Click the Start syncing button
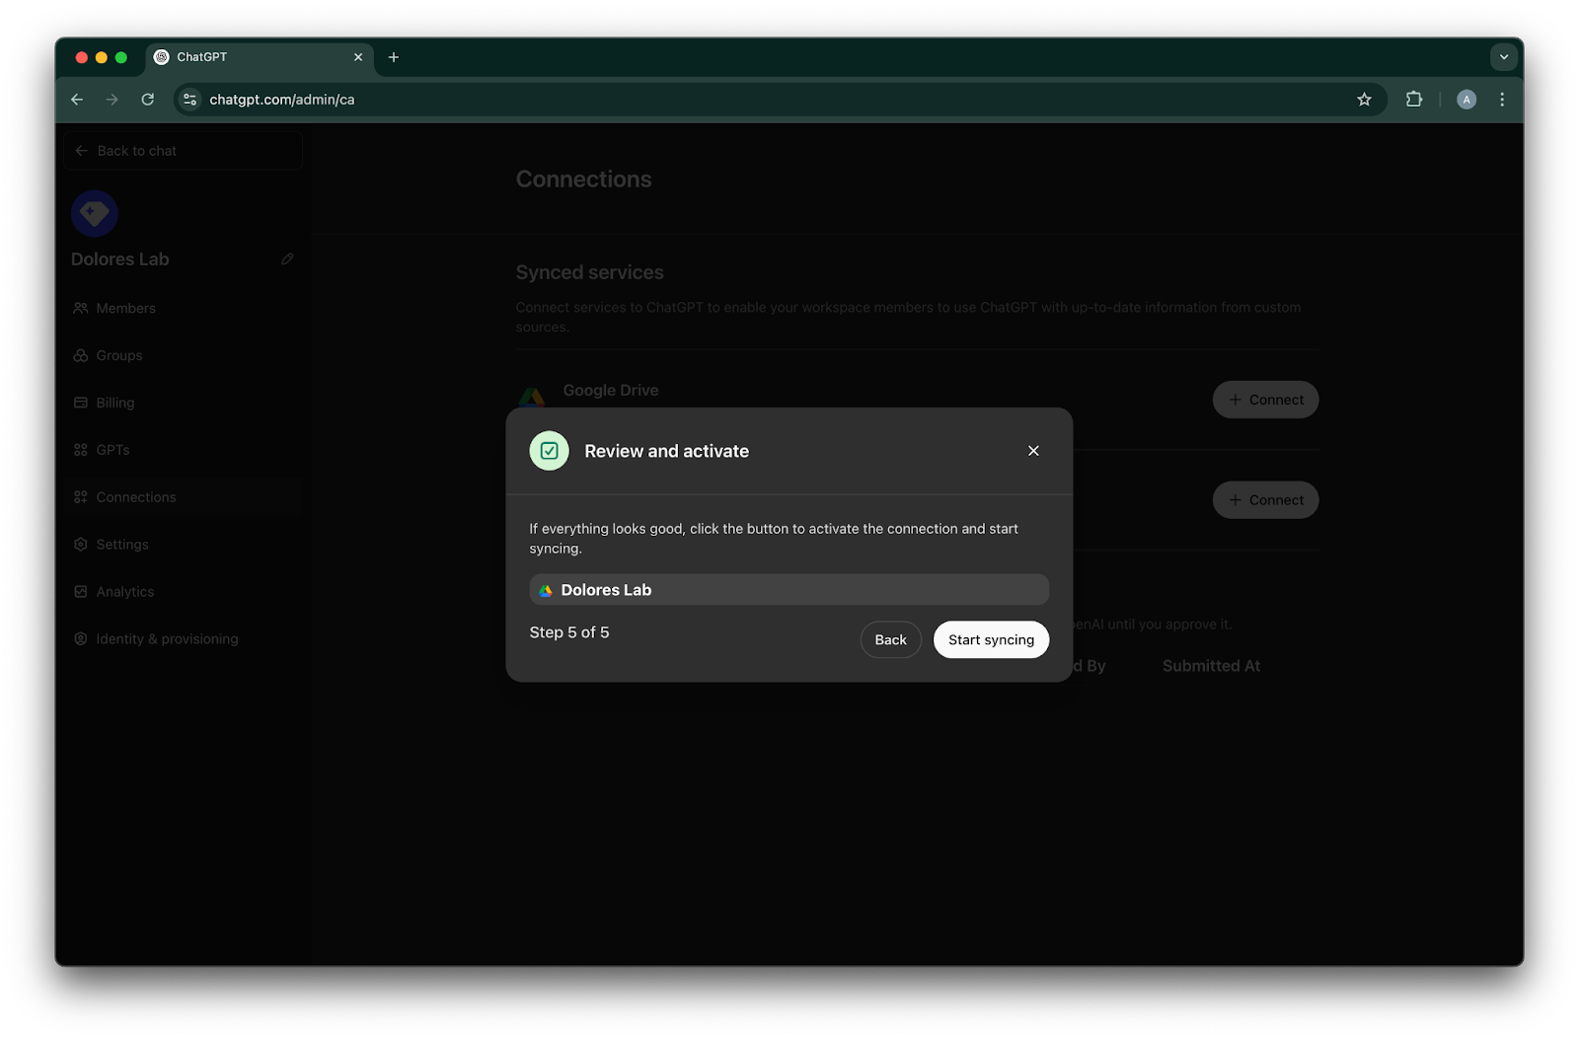 (991, 639)
